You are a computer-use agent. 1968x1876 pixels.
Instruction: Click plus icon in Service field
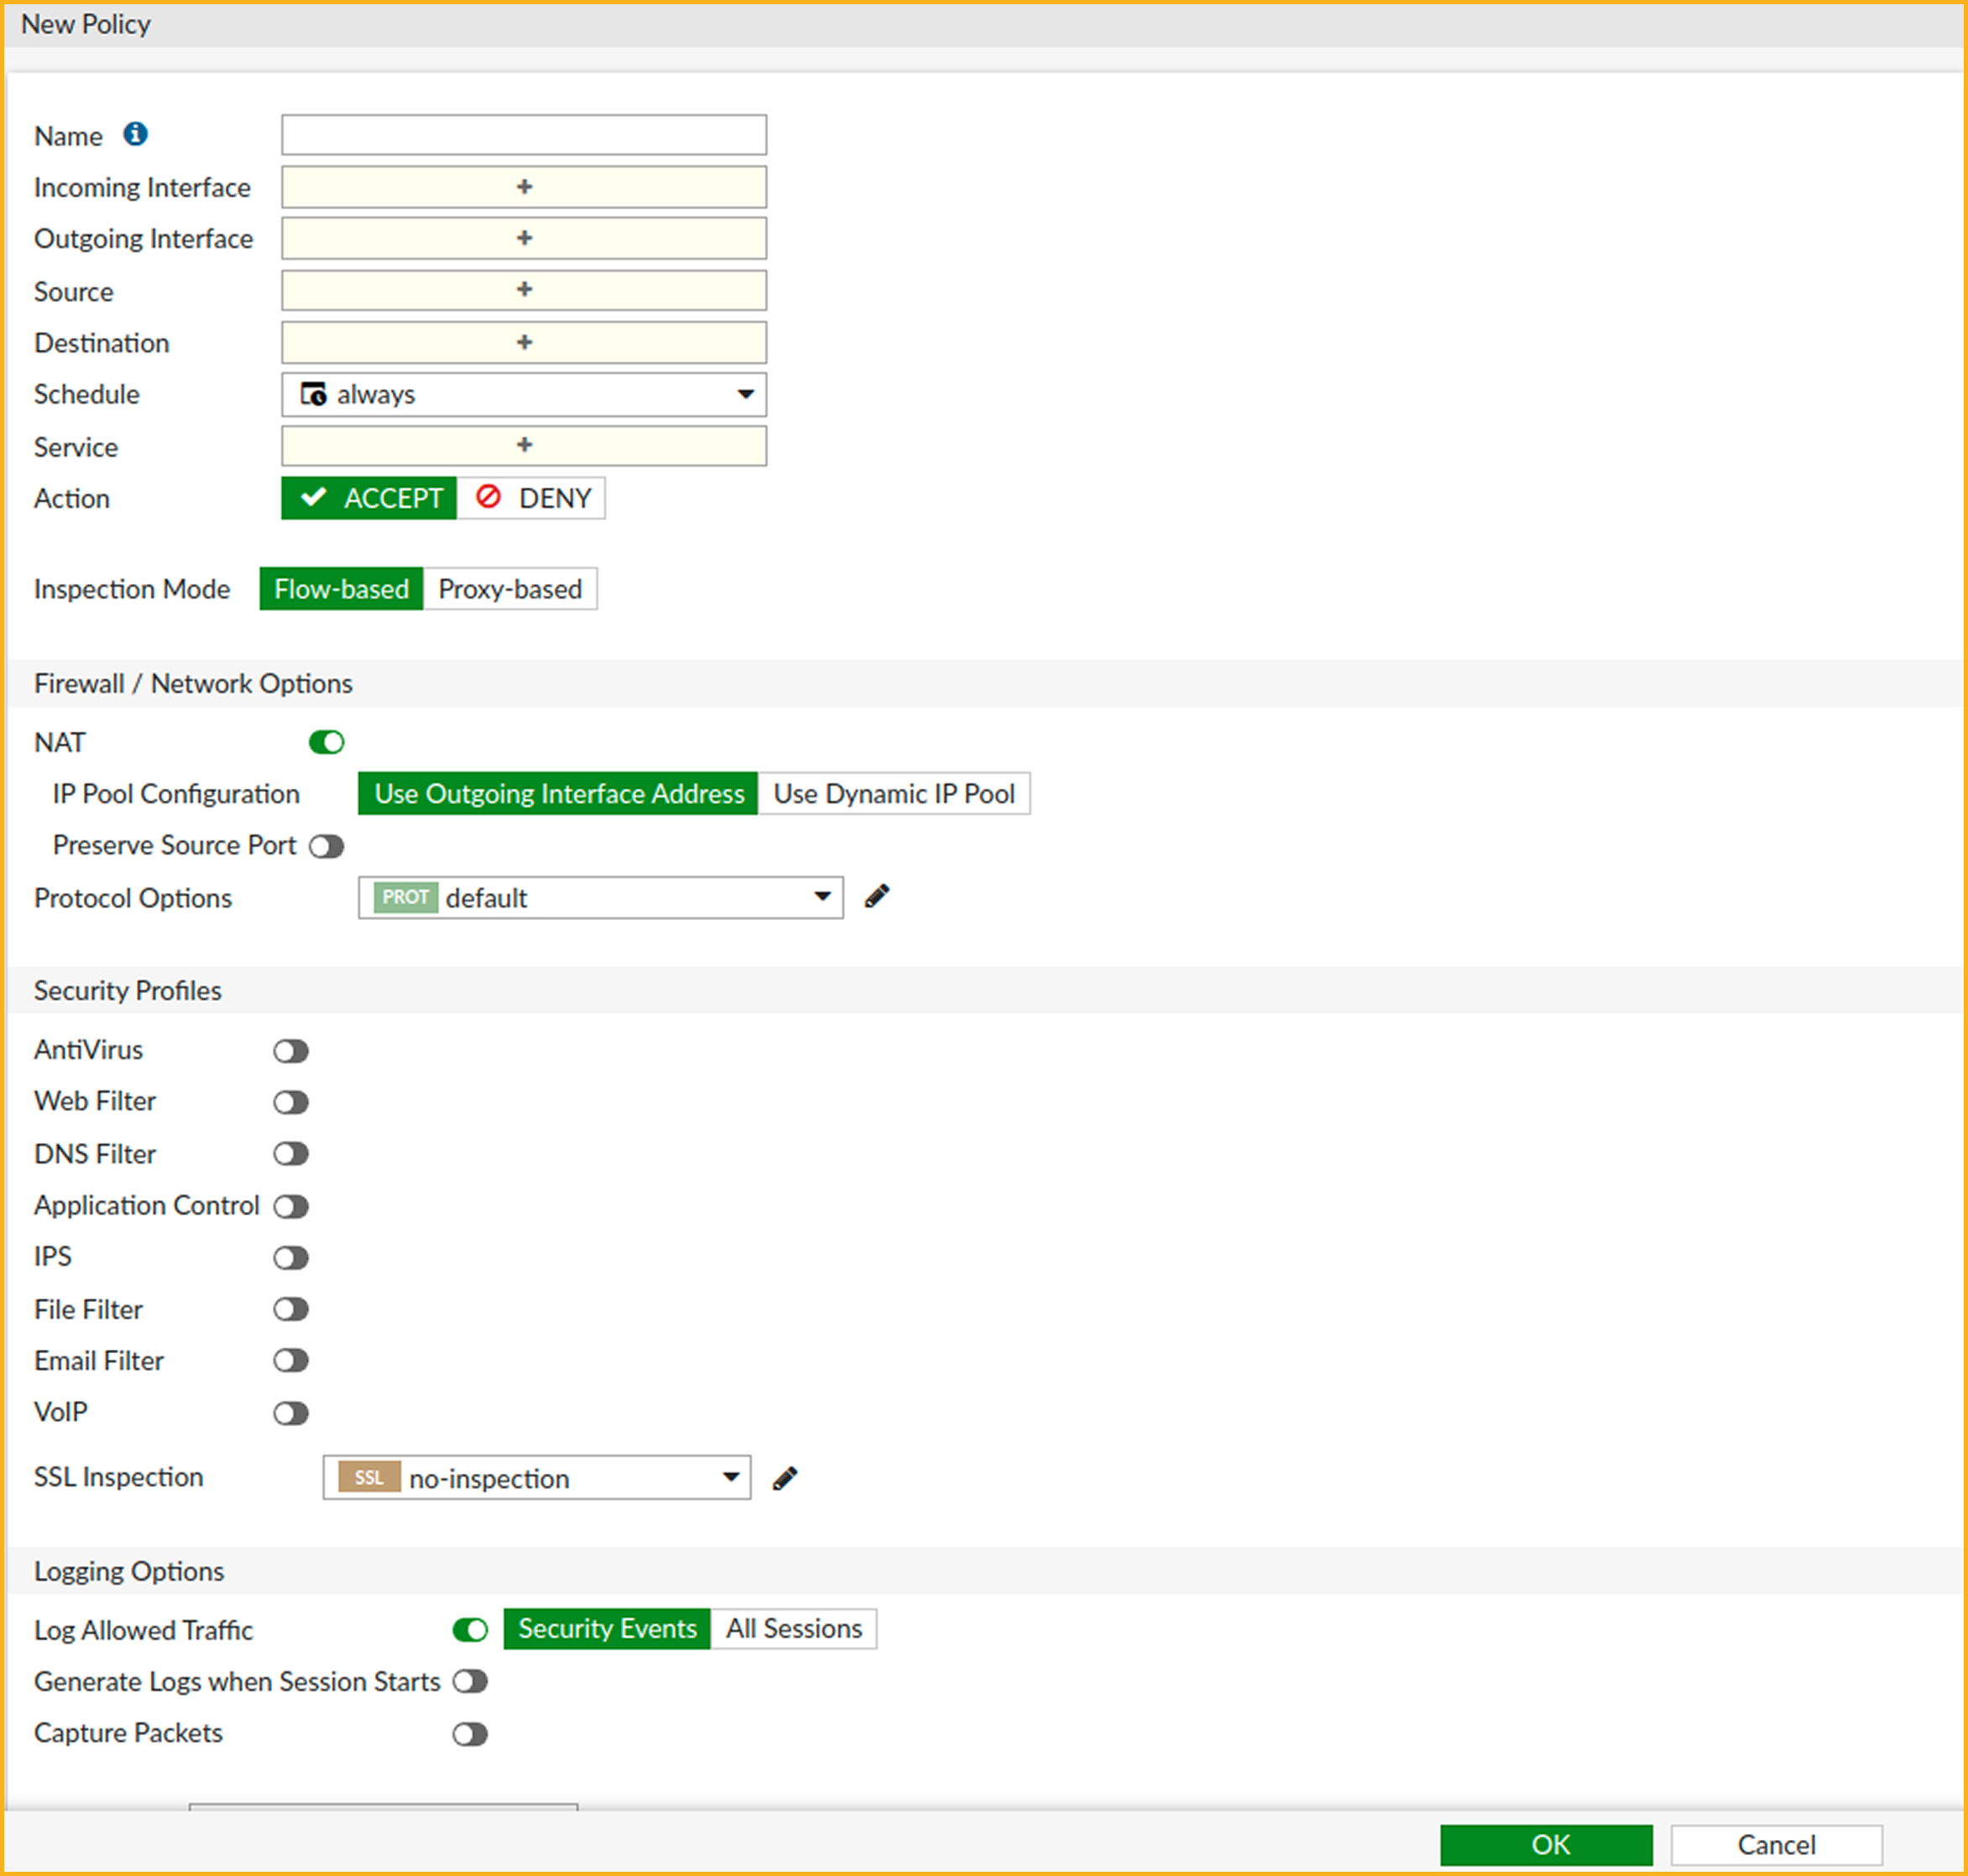tap(524, 445)
